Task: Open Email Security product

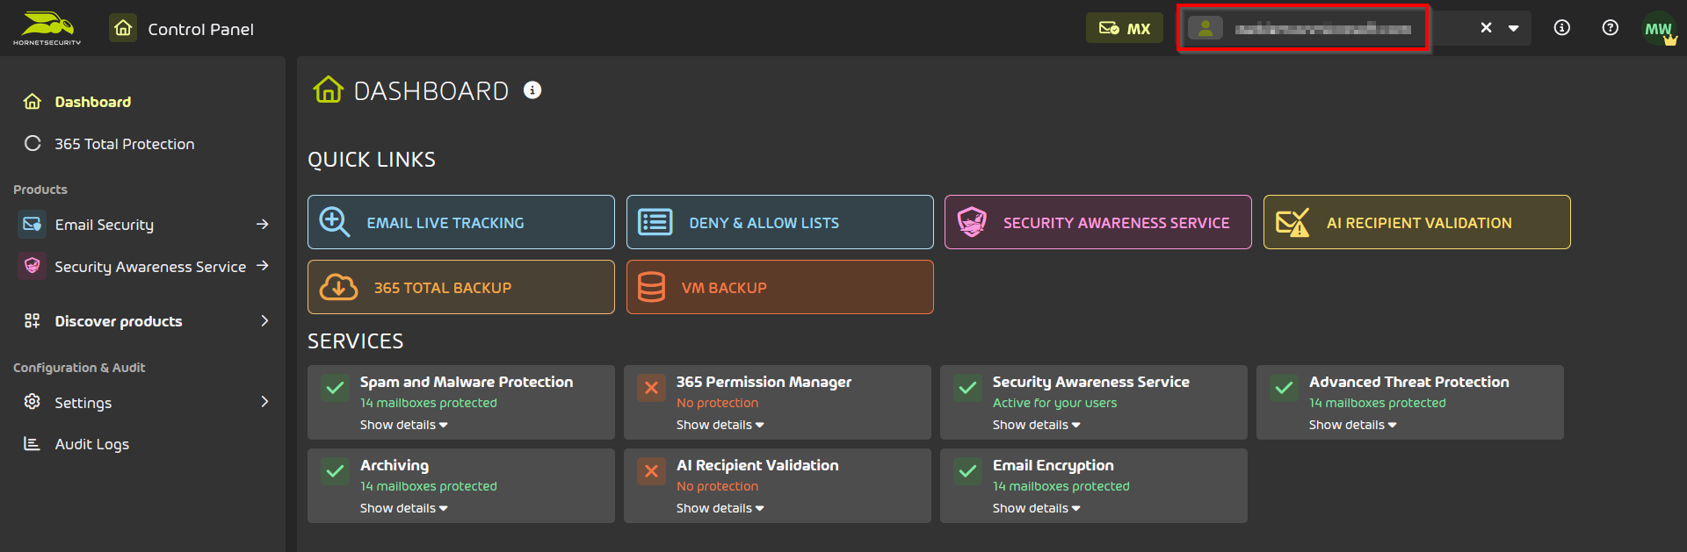Action: click(105, 225)
